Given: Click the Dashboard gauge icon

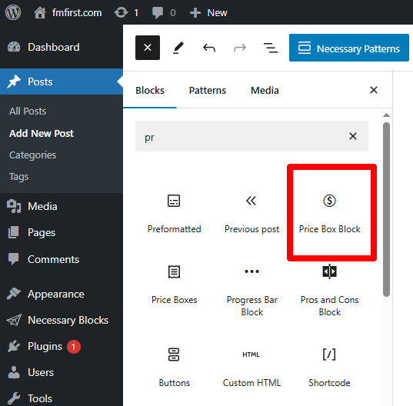Looking at the screenshot, I should 14,47.
